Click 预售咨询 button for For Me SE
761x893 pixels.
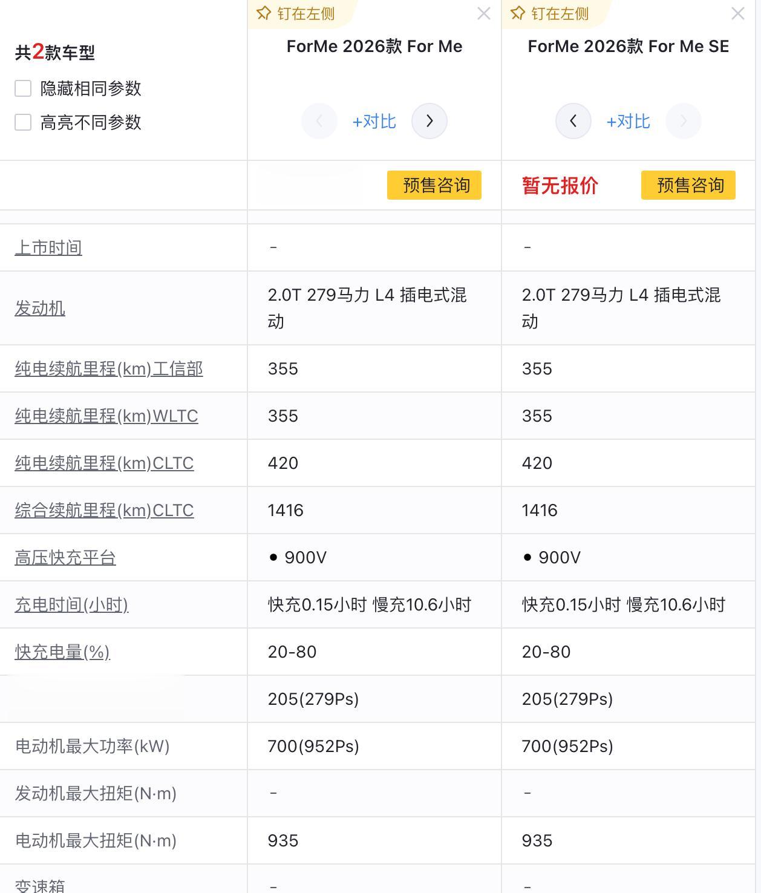[x=688, y=185]
